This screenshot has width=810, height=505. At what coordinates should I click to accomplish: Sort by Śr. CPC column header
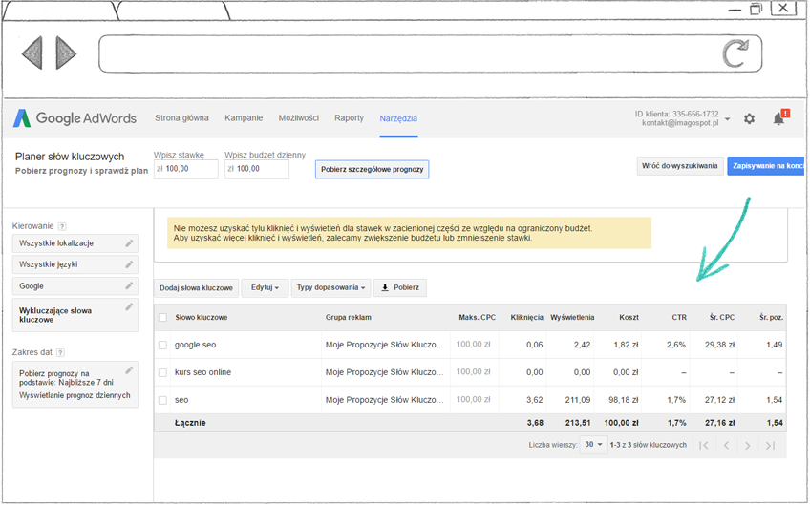point(722,318)
